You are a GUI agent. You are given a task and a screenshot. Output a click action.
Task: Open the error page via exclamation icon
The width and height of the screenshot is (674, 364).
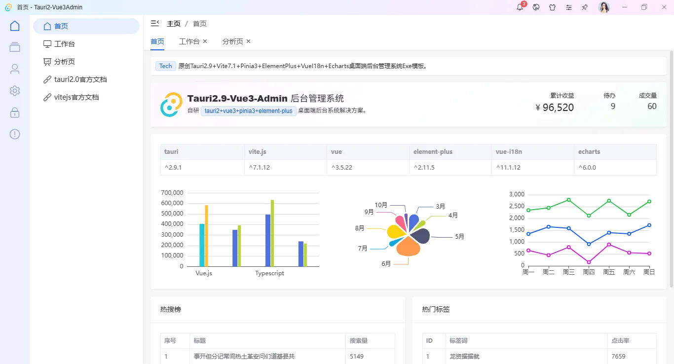point(14,134)
